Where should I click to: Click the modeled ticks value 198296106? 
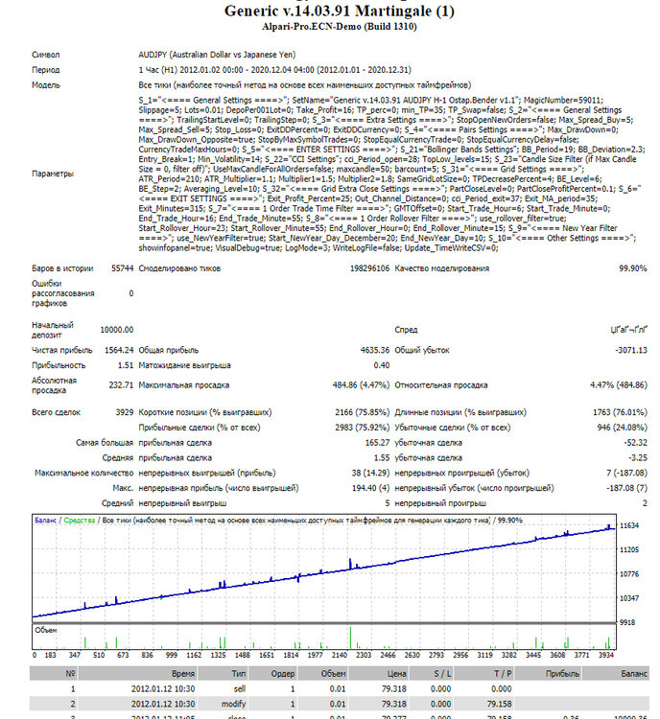pyautogui.click(x=369, y=268)
